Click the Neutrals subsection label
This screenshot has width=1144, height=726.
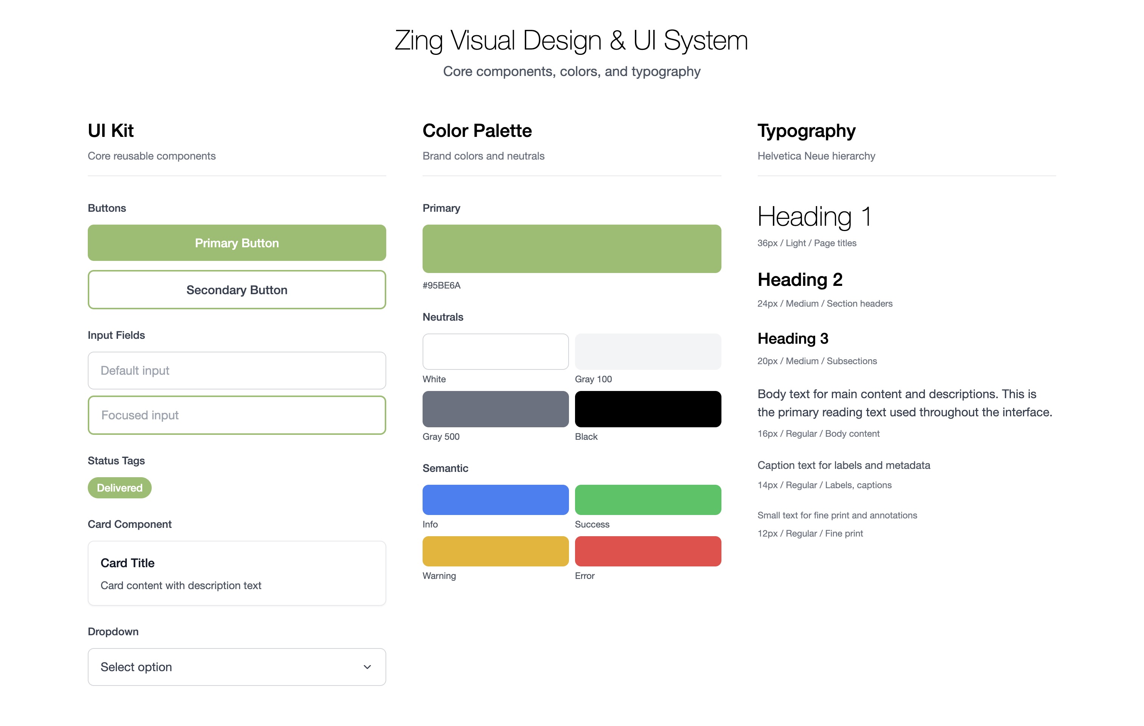[x=443, y=317]
